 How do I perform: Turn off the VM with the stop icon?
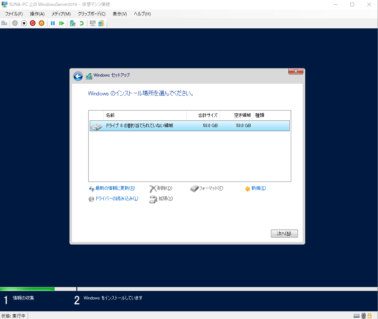click(x=24, y=23)
